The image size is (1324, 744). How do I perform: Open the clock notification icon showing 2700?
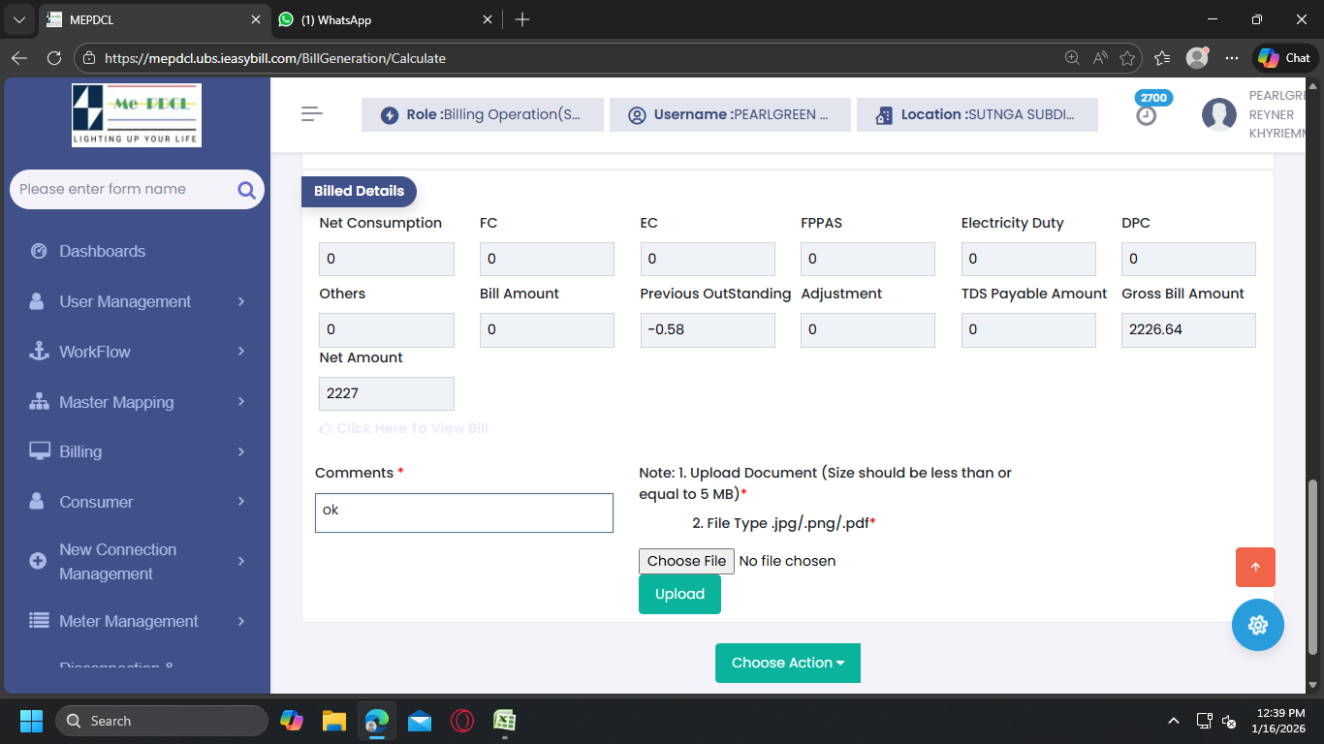click(1147, 115)
